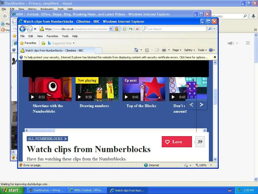
Task: Click the system tray network icon
Action: pos(239,190)
